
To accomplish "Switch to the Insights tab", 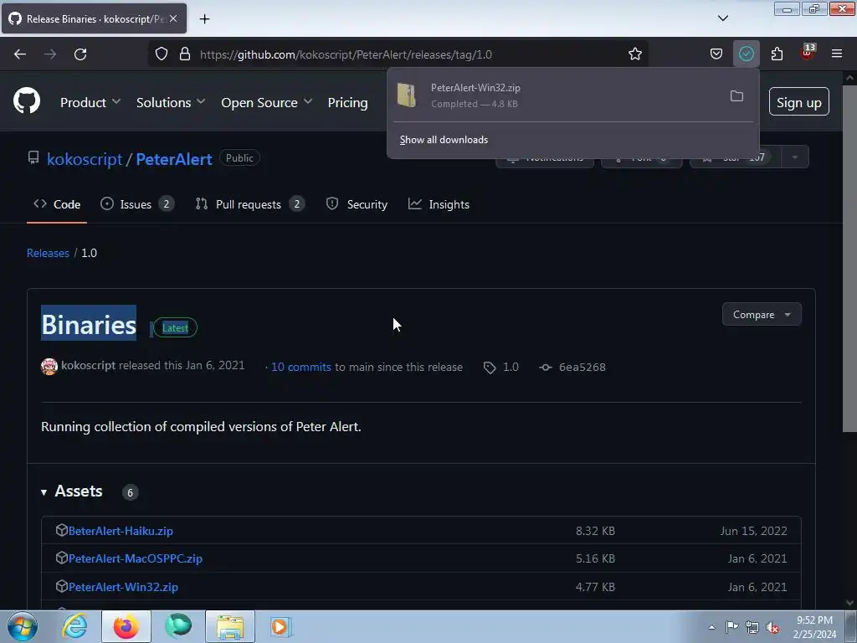I will [439, 204].
